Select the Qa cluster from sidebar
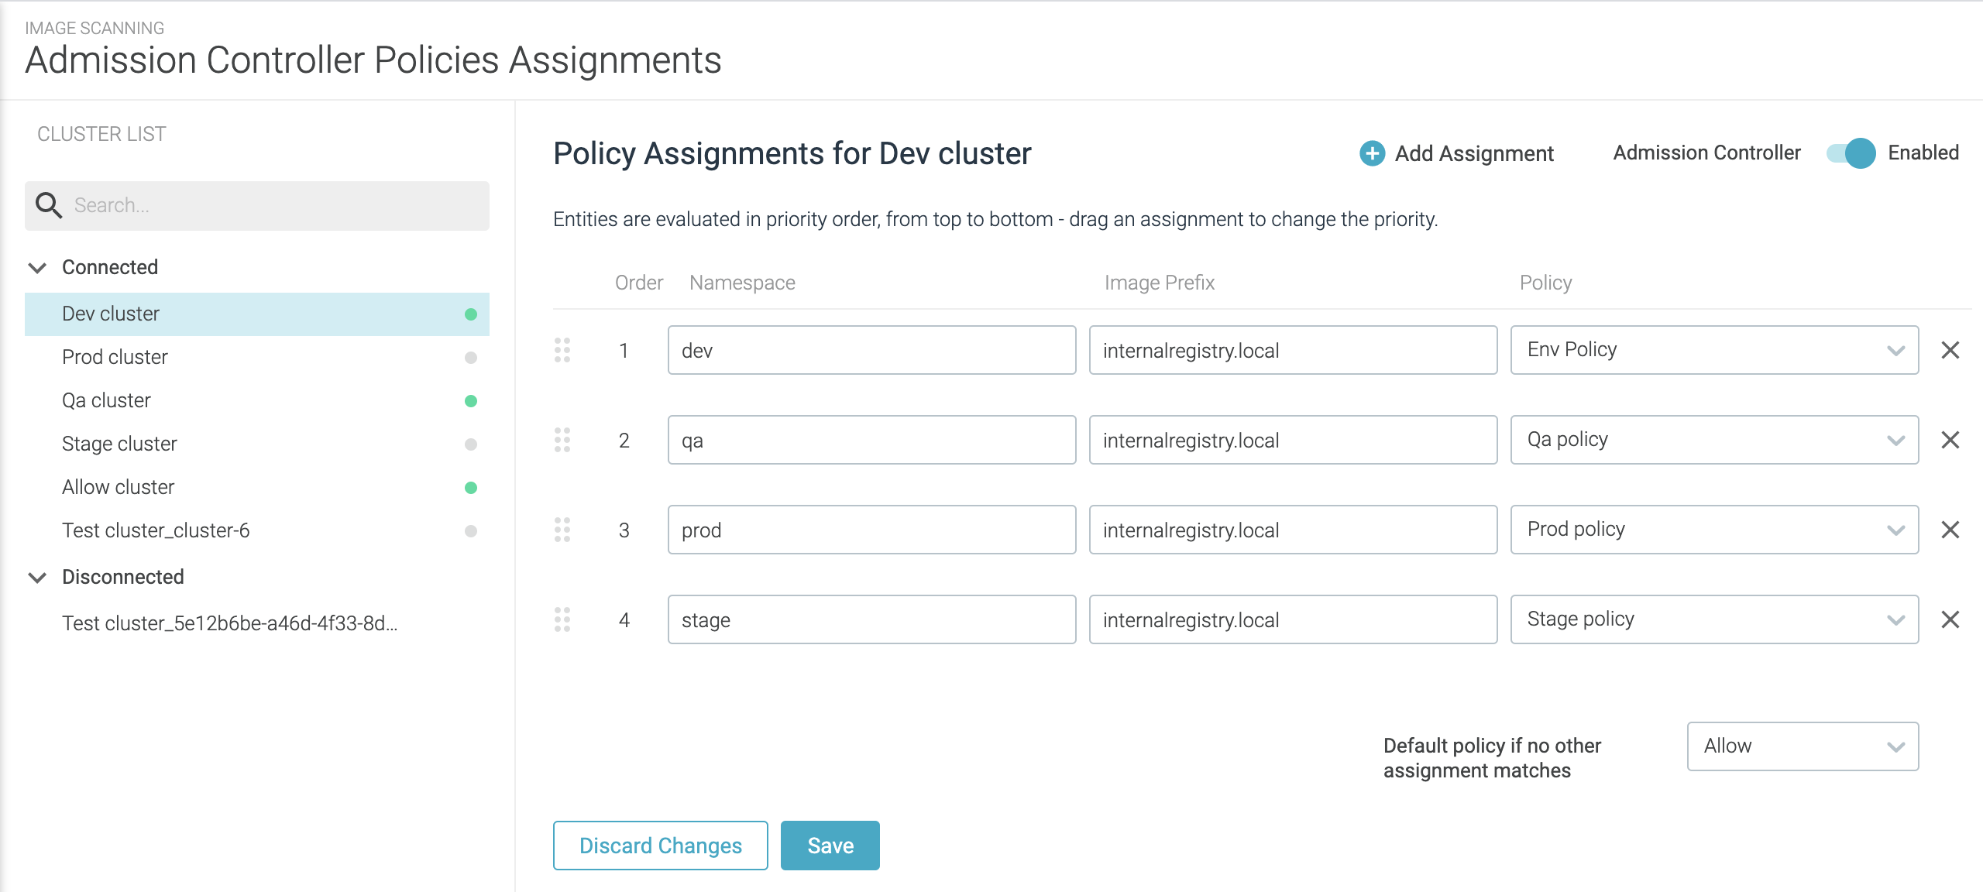Image resolution: width=1983 pixels, height=892 pixels. pyautogui.click(x=108, y=402)
